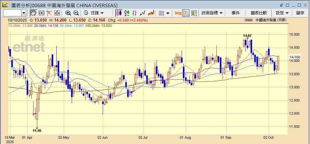The width and height of the screenshot is (310, 144).
Task: Click the stock code input field
Action: [x=12, y=13]
